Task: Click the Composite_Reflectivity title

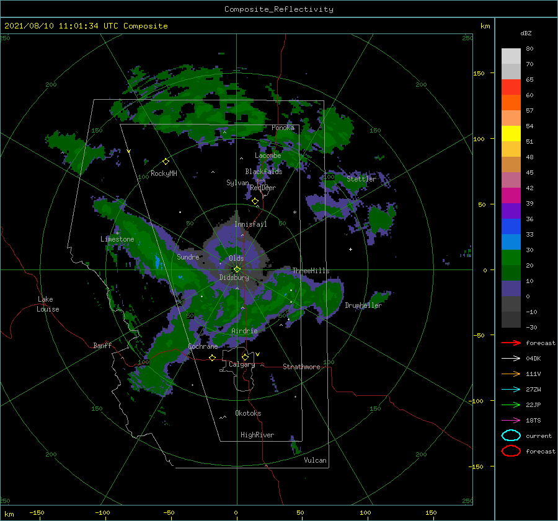Action: coord(278,9)
